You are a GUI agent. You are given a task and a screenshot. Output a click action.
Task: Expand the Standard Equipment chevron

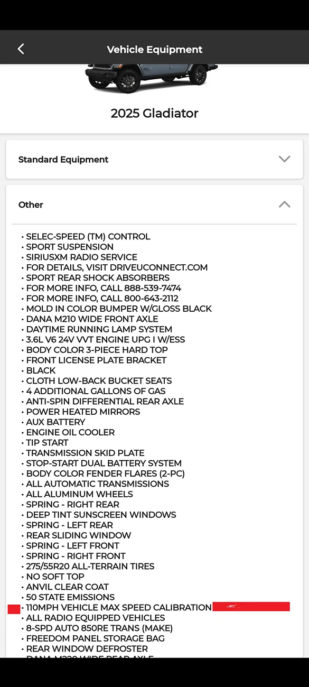(x=284, y=159)
